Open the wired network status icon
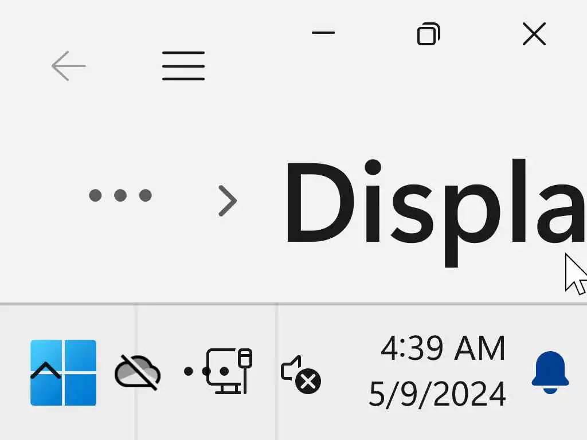The width and height of the screenshot is (587, 440). [x=229, y=371]
